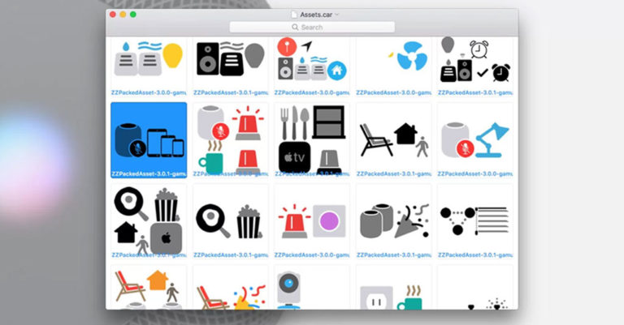Open the red chair with colorful confetti thumbnail
The height and width of the screenshot is (325, 624).
[x=231, y=289]
